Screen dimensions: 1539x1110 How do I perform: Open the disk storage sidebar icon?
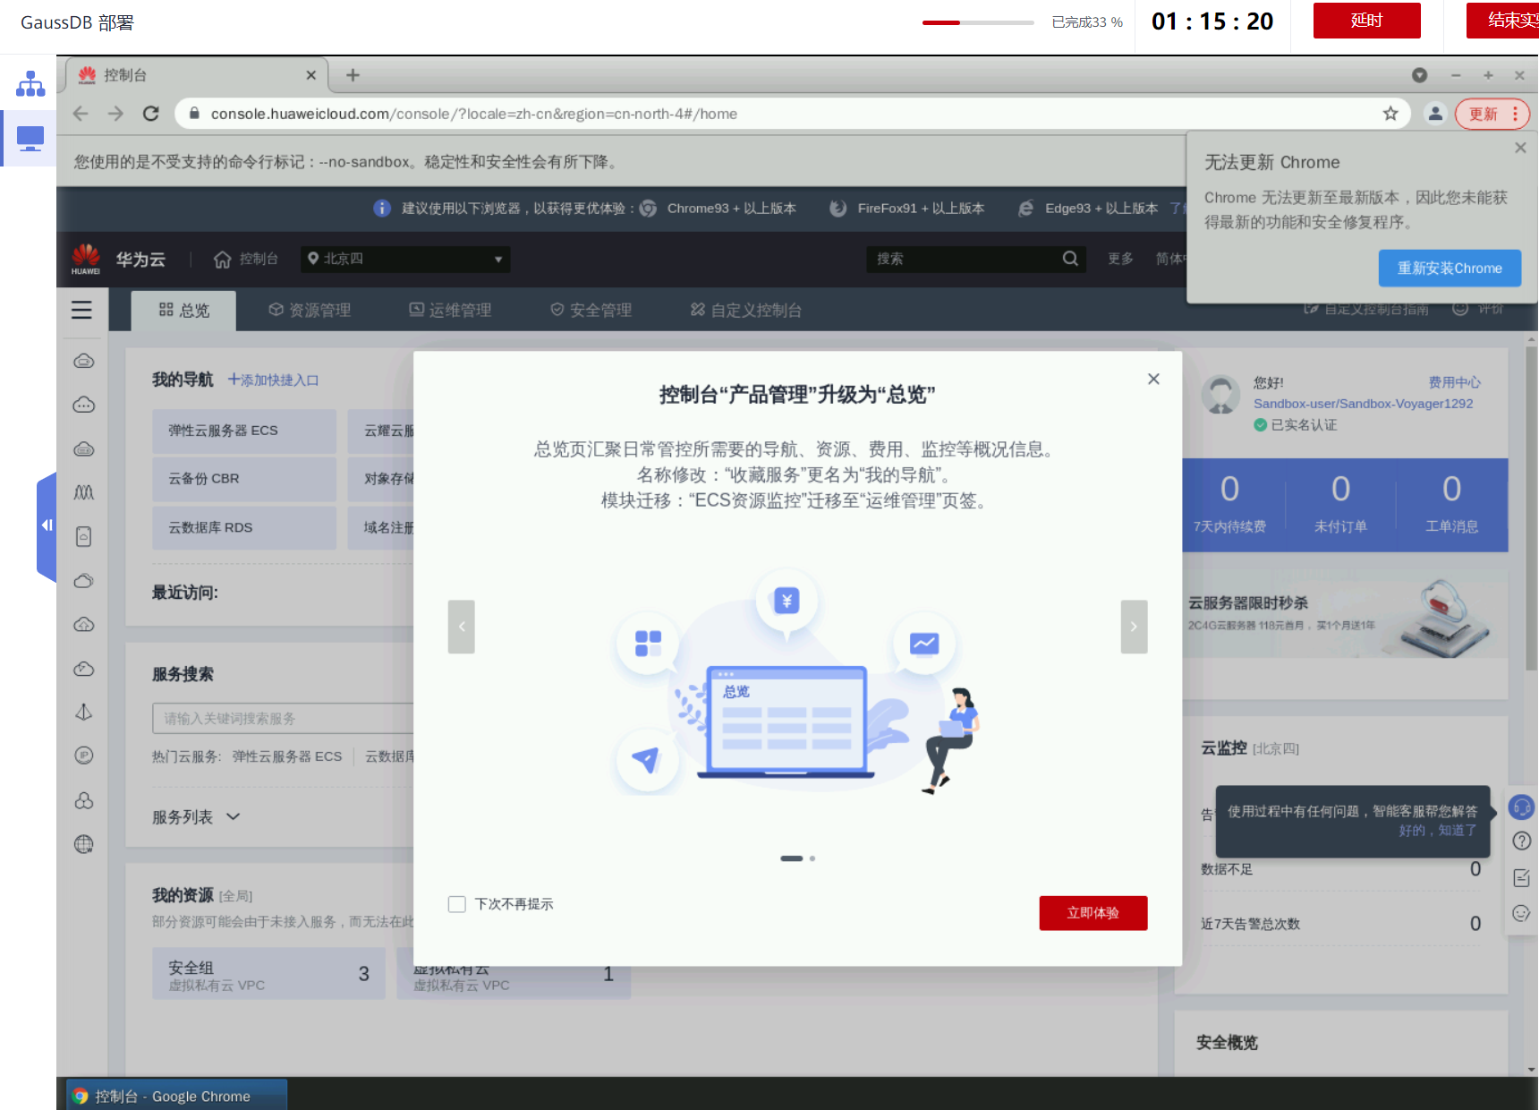coord(84,536)
